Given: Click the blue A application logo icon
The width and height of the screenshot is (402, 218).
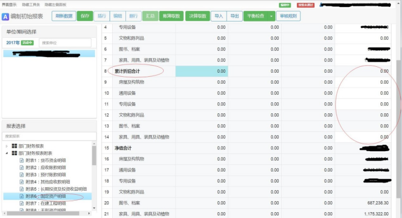Looking at the screenshot, I should point(5,17).
